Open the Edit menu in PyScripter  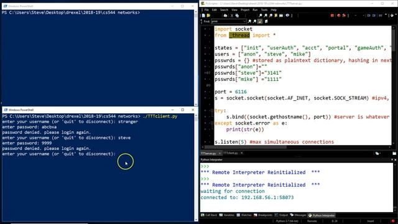tap(215, 10)
